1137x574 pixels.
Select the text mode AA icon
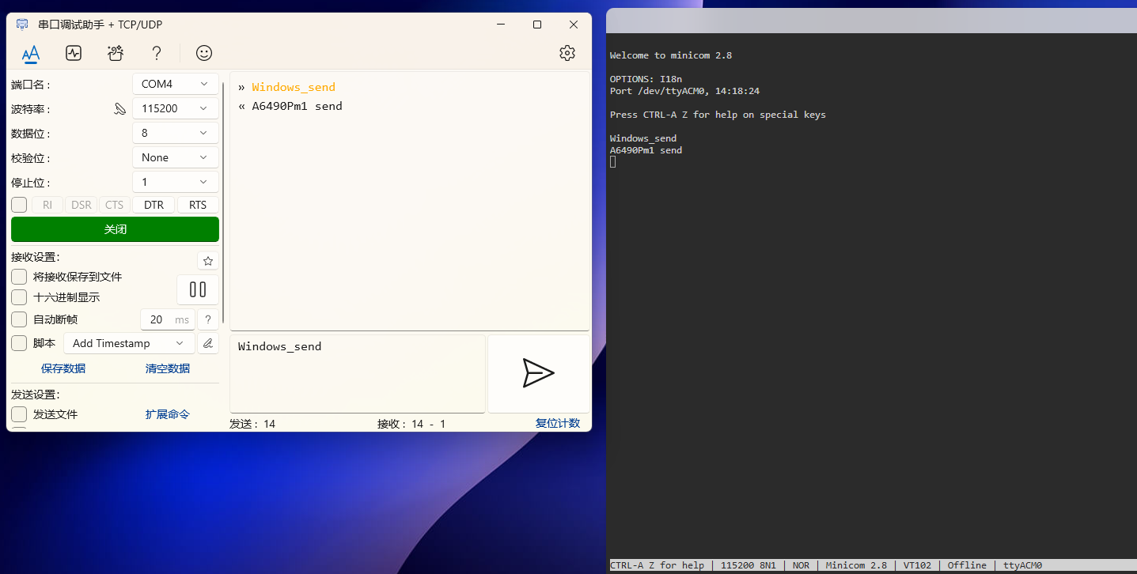pyautogui.click(x=31, y=54)
